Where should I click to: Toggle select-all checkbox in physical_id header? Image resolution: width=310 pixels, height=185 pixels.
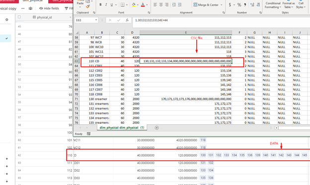coord(19,17)
